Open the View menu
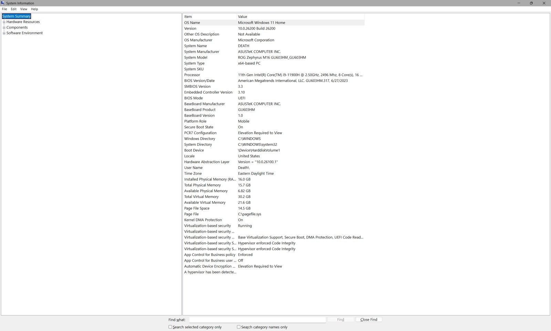Image resolution: width=551 pixels, height=331 pixels. [23, 9]
